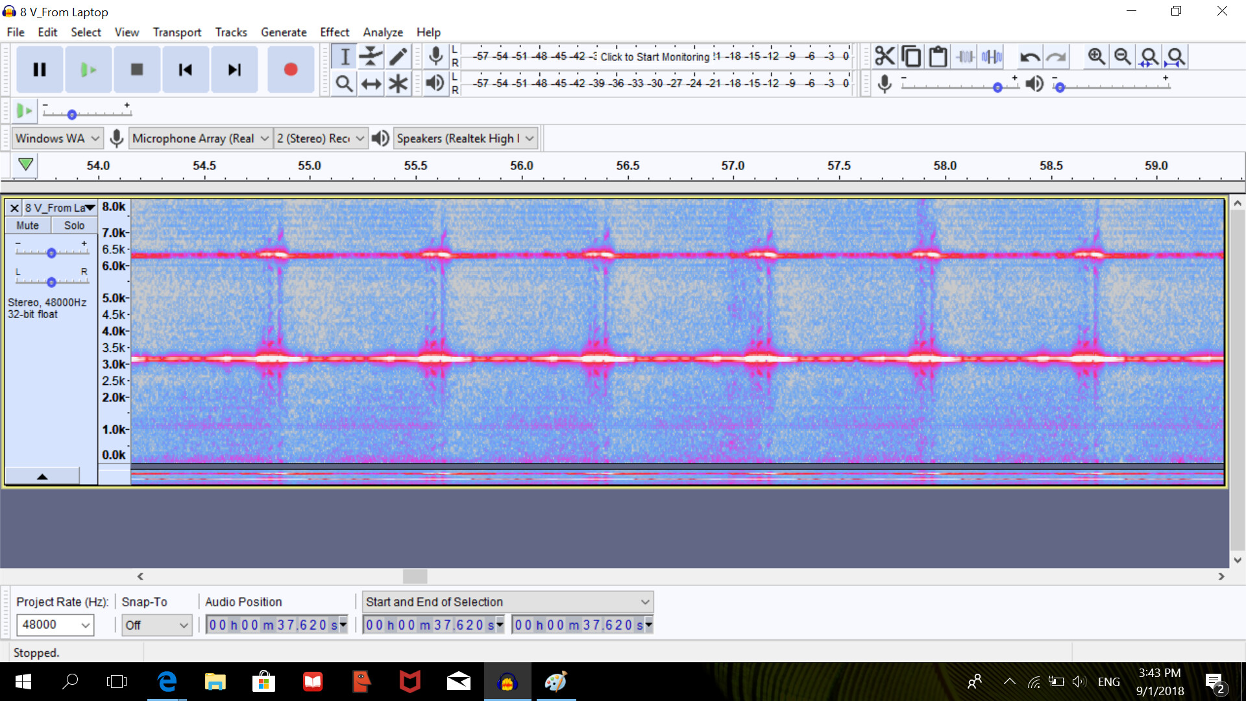Collapse the track with bottom arrow
This screenshot has height=701, width=1246.
pos(42,476)
